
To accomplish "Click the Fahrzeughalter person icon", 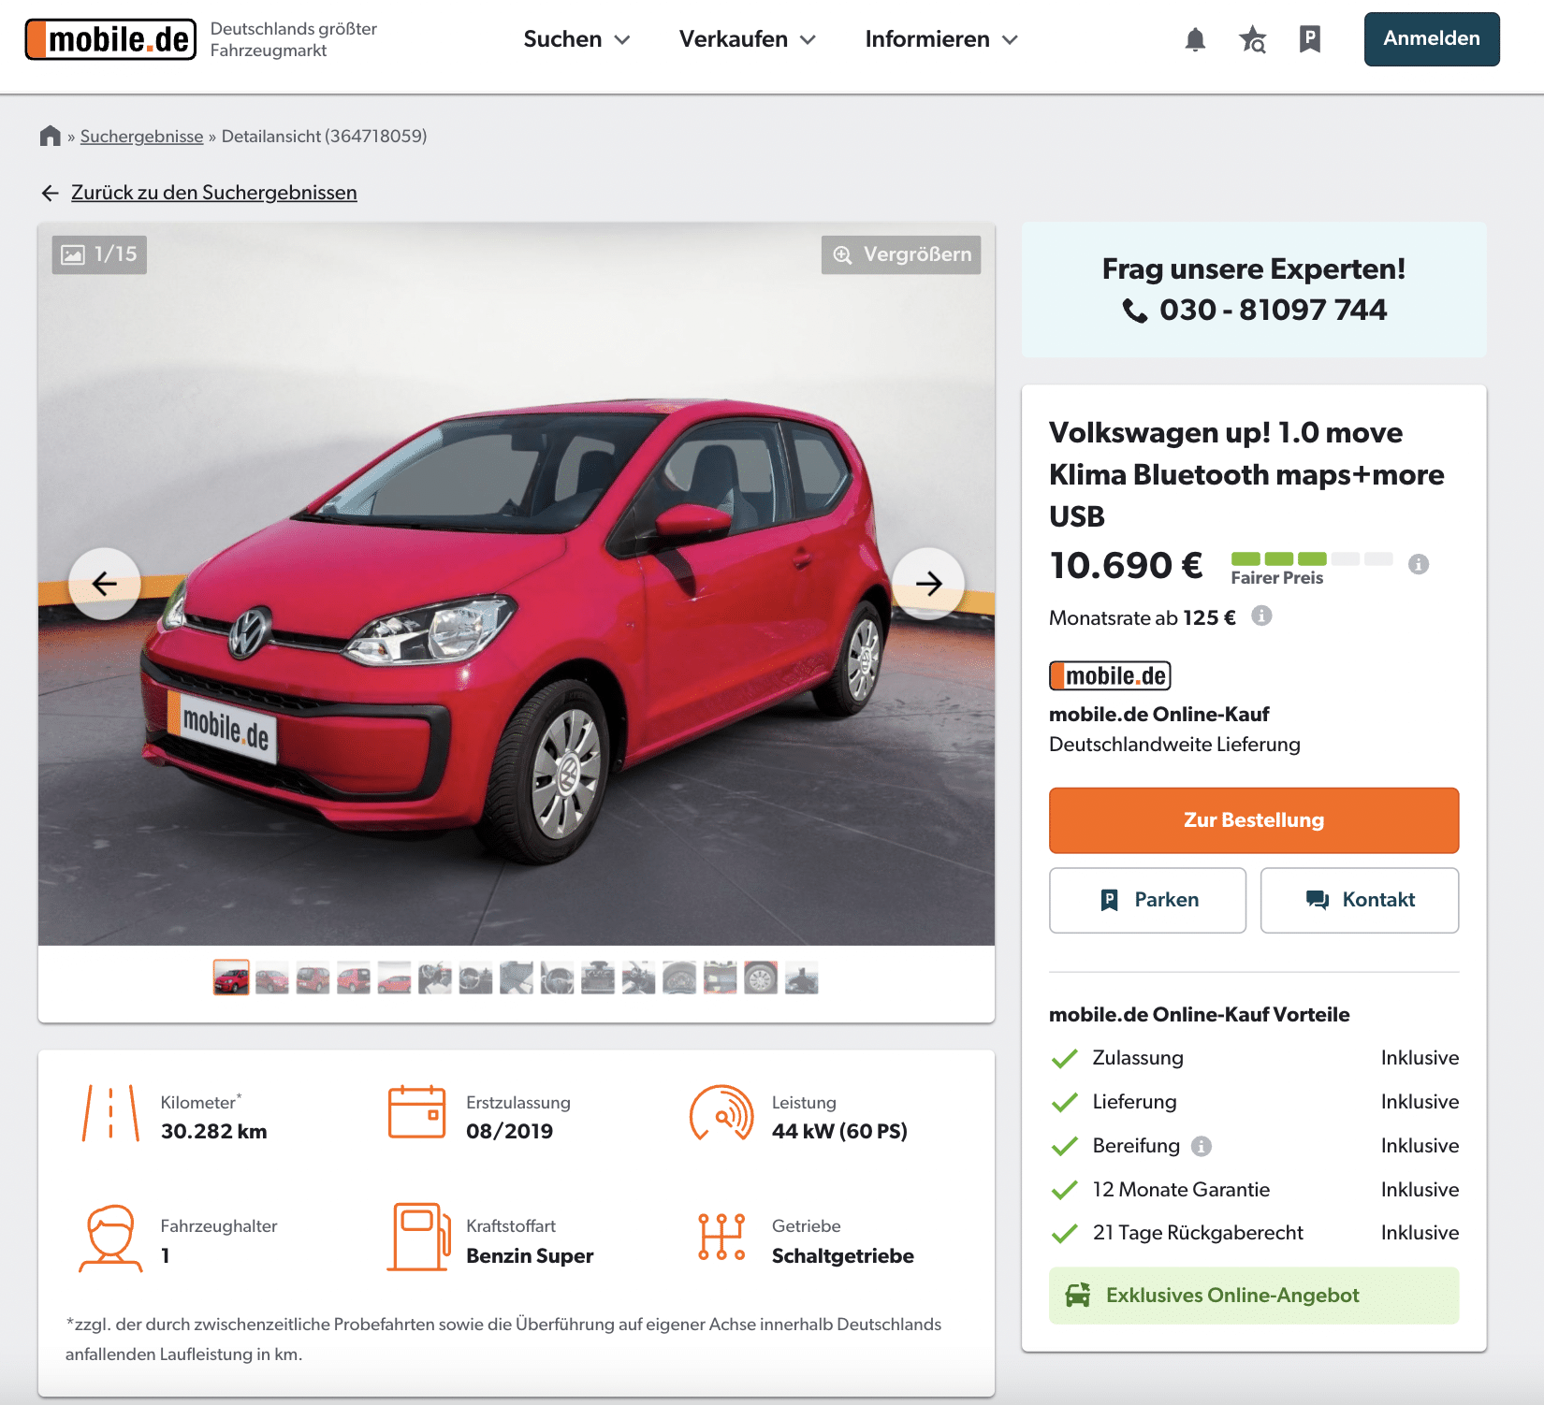I will 110,1238.
